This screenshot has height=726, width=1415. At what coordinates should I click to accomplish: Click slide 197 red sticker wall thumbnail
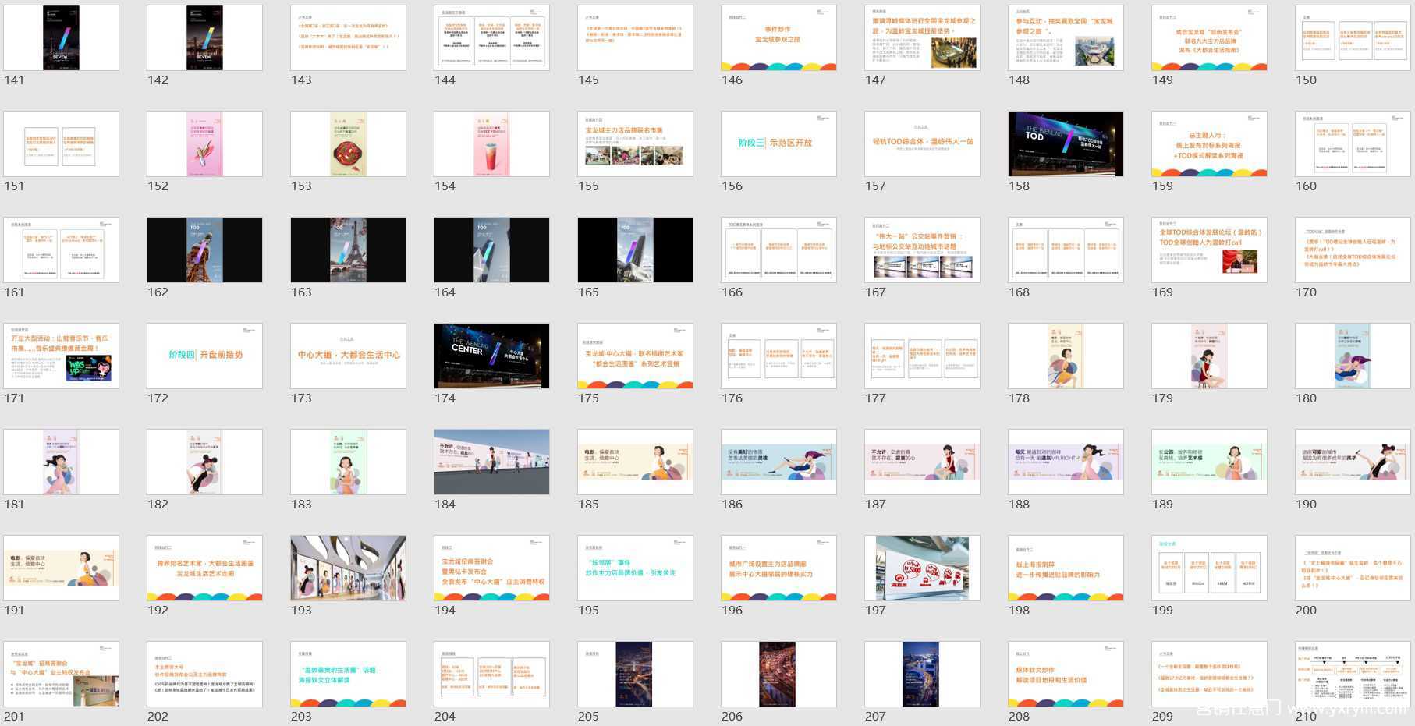tap(922, 568)
